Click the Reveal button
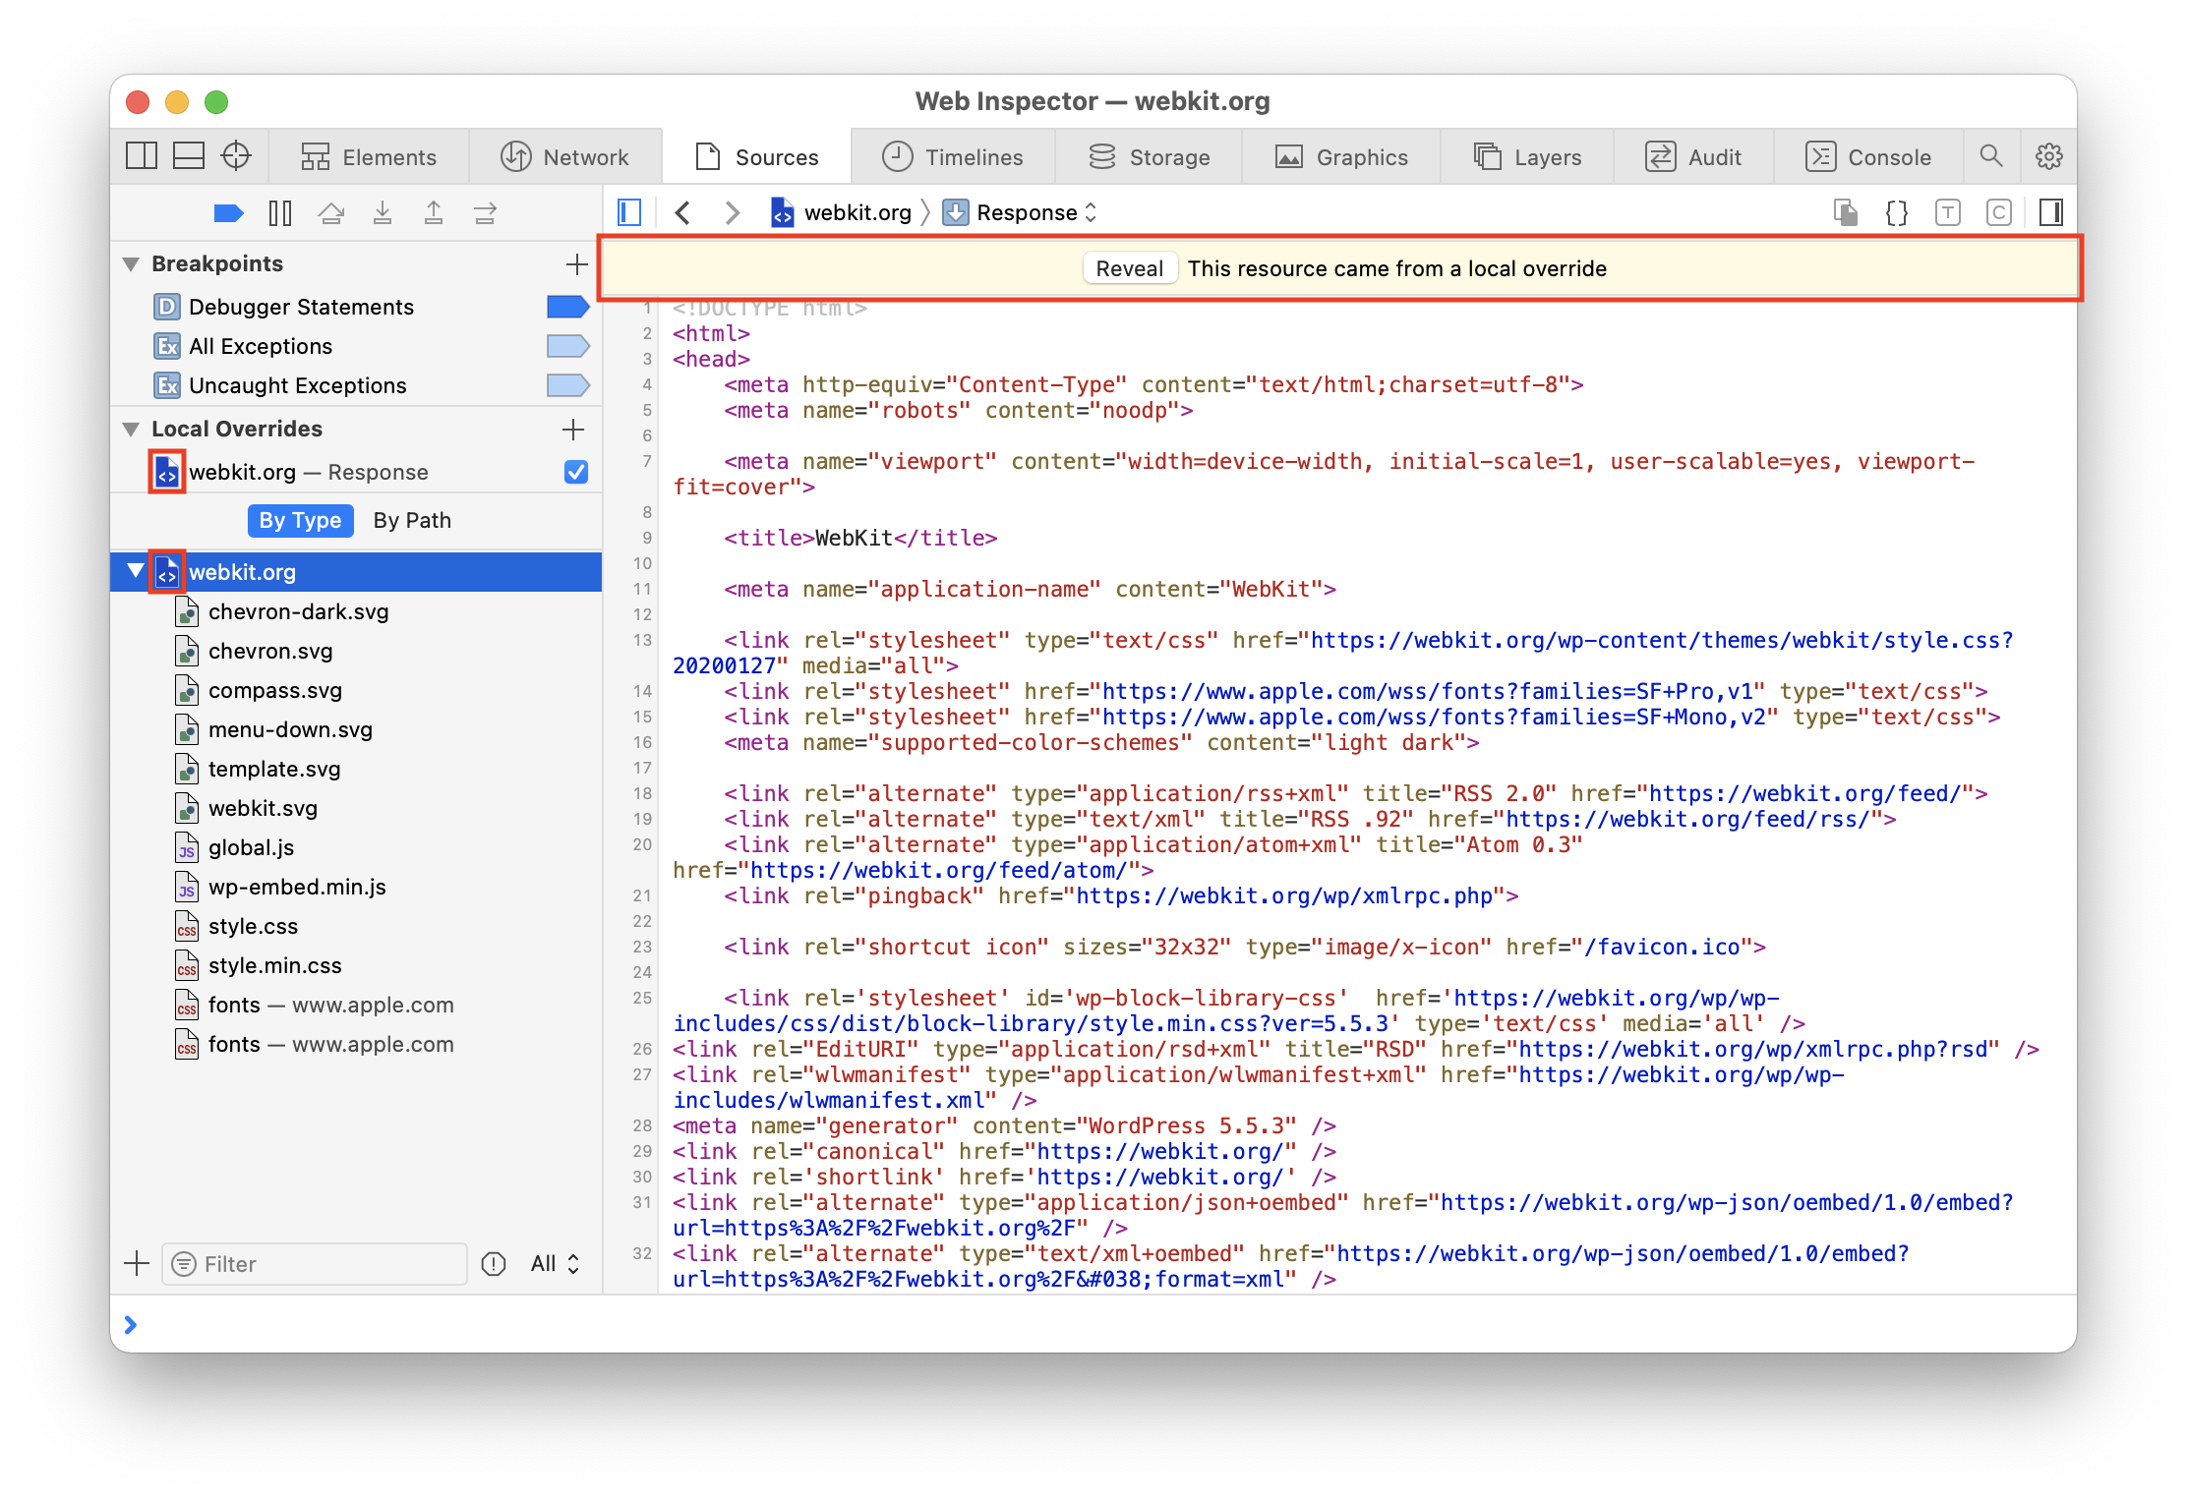The image size is (2187, 1498). pos(1129,268)
